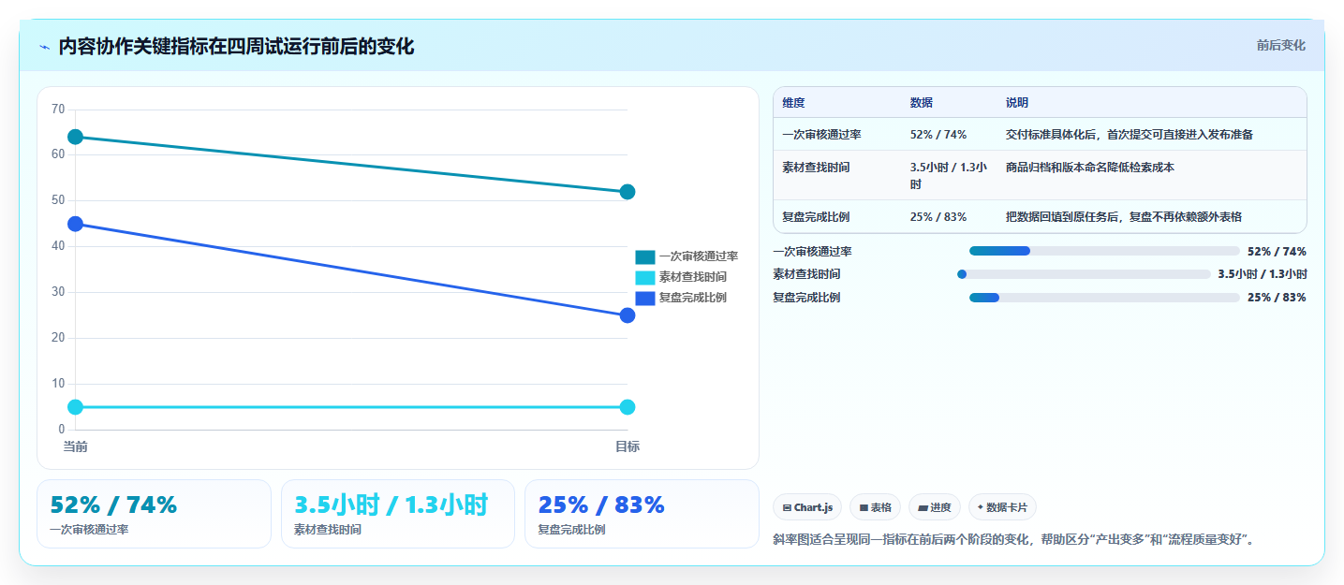This screenshot has width=1344, height=585.
Task: Click the 素材查找时间 progress bar
Action: coord(1084,274)
